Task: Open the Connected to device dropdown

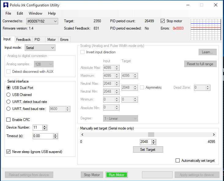Action: tap(55, 21)
